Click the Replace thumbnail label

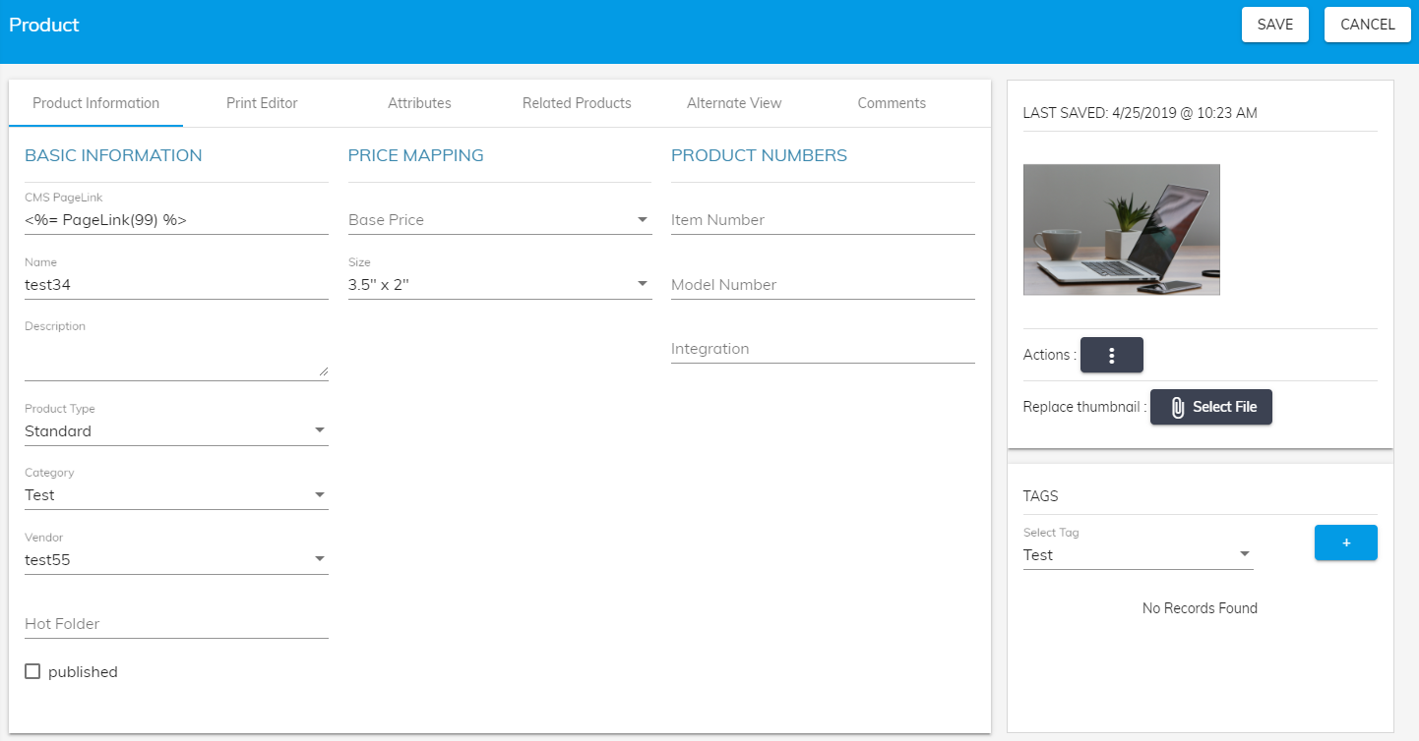[1085, 407]
